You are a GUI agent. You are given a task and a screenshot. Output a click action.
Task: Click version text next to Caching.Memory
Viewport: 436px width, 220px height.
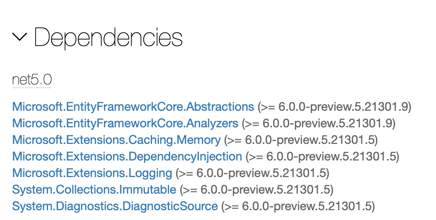pyautogui.click(x=301, y=140)
